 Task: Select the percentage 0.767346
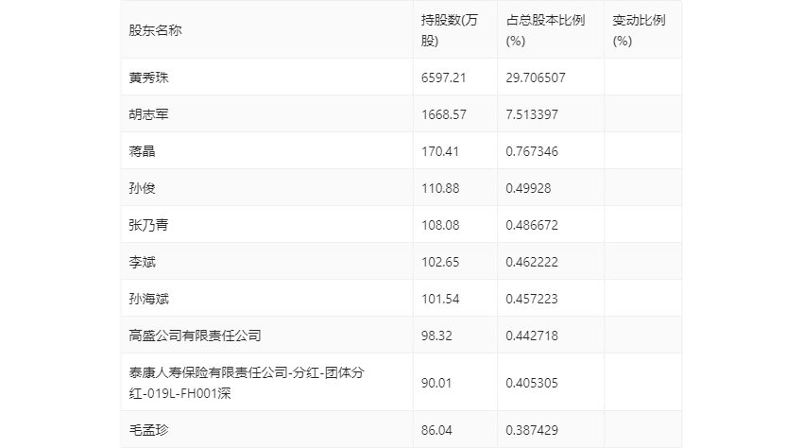click(x=532, y=151)
